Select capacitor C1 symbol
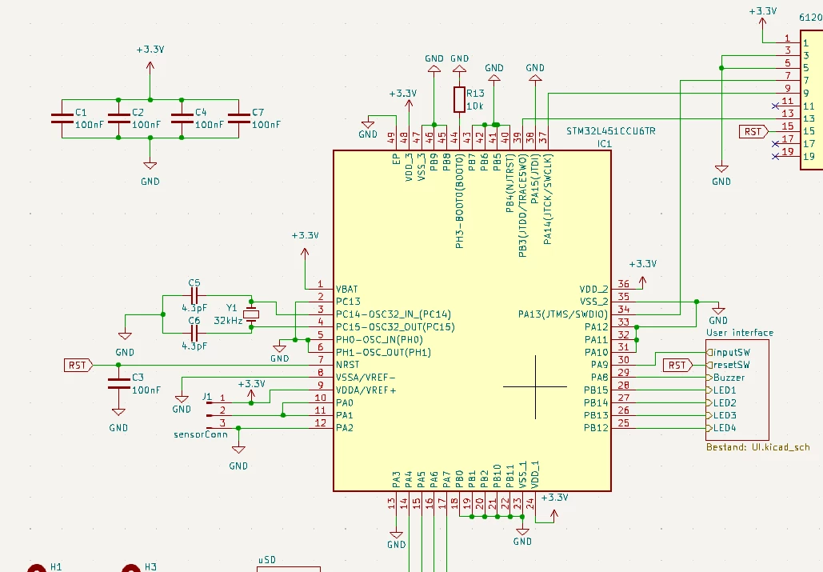 (x=62, y=118)
